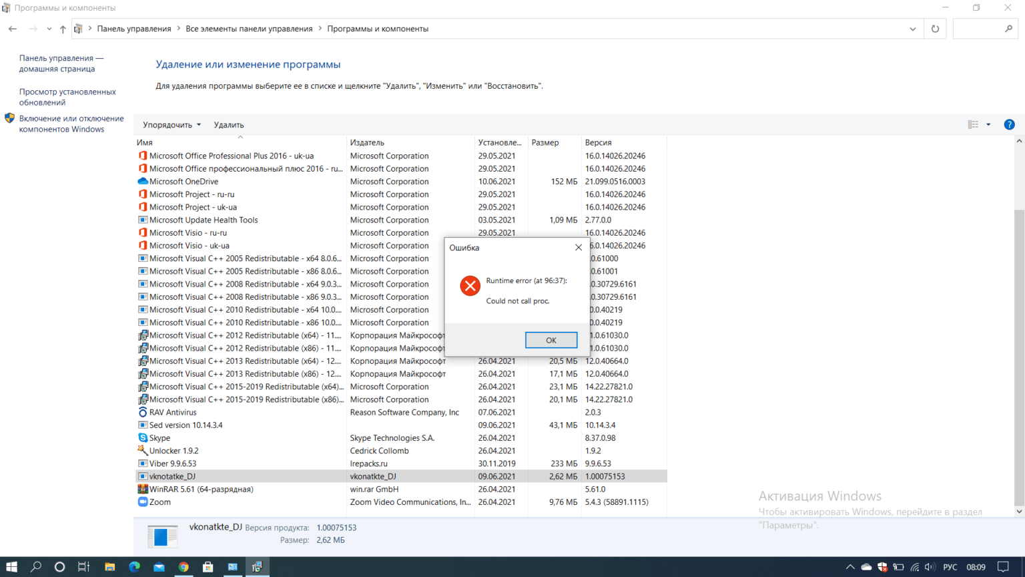Screen dimensions: 1025x577
Task: Go up one level with up arrow
Action: coord(63,29)
